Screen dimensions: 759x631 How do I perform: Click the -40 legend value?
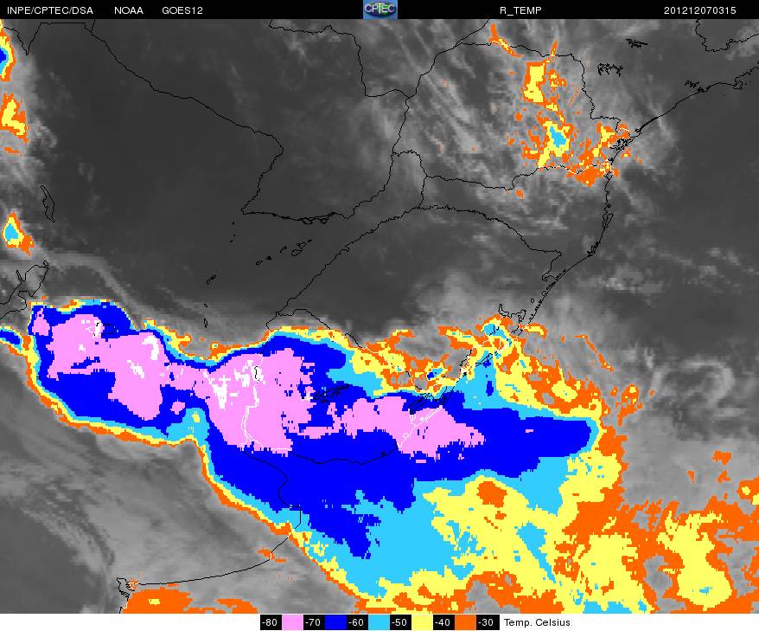(443, 622)
